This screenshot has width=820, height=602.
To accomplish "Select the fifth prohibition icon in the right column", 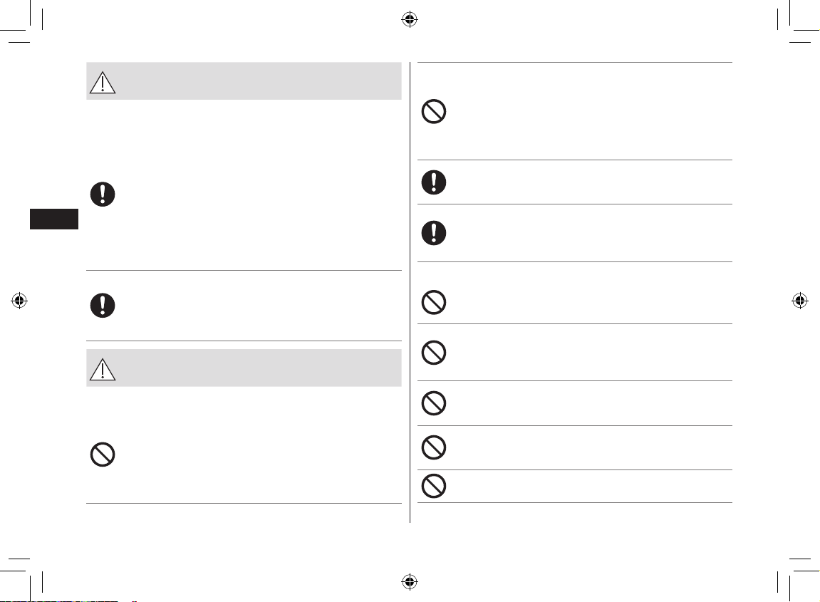I will point(434,447).
